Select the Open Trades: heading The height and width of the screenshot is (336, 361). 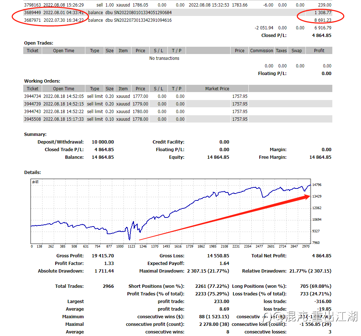38,43
